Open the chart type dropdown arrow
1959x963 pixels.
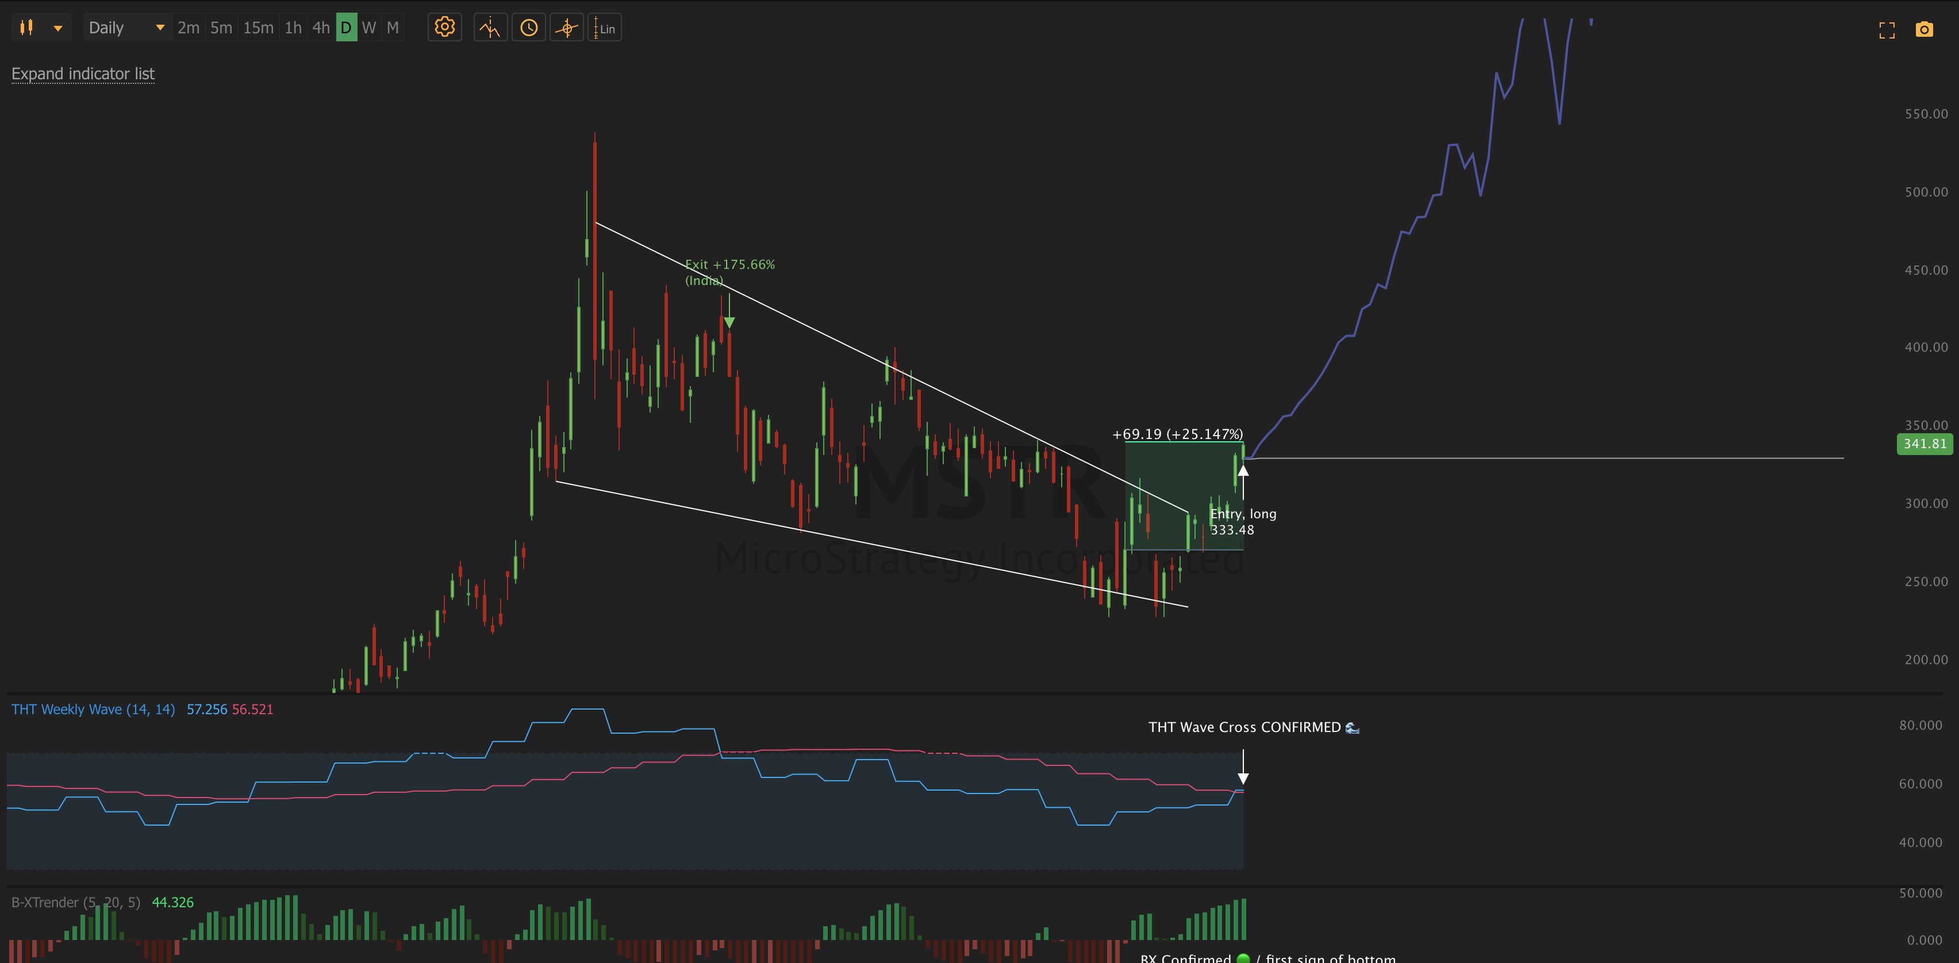point(58,28)
